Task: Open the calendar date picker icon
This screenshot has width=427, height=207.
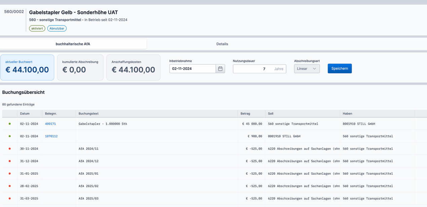Action: pyautogui.click(x=220, y=69)
